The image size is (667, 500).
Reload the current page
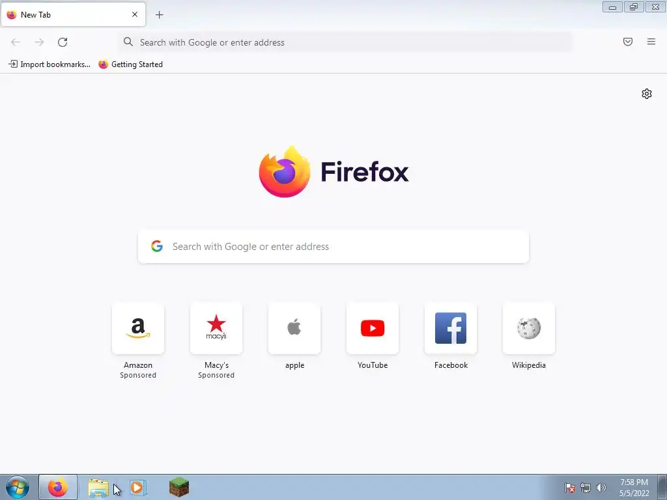pos(63,42)
